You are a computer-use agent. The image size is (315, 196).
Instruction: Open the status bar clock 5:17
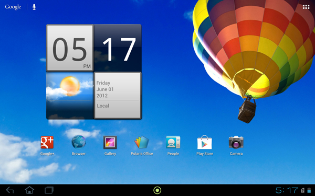[x=287, y=190]
